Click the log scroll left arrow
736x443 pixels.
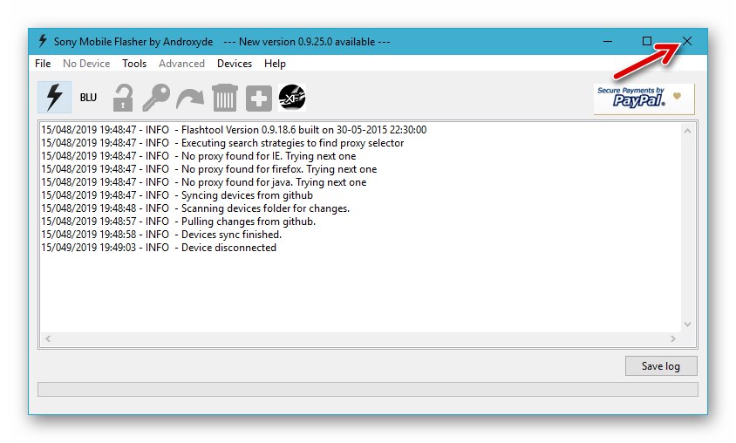point(48,338)
